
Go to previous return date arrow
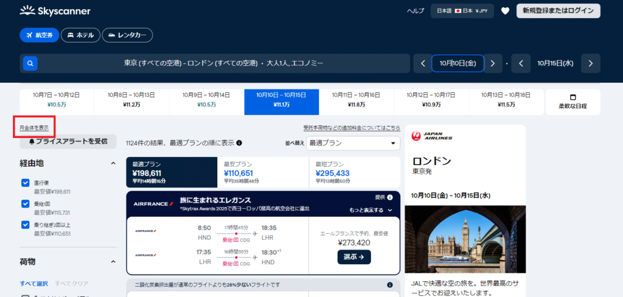(521, 63)
